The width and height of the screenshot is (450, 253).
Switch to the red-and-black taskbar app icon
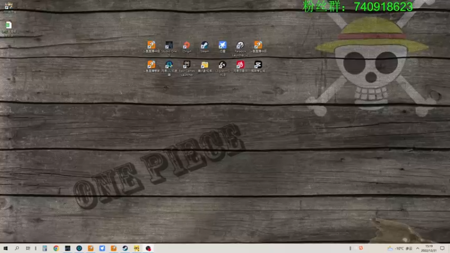(148, 248)
